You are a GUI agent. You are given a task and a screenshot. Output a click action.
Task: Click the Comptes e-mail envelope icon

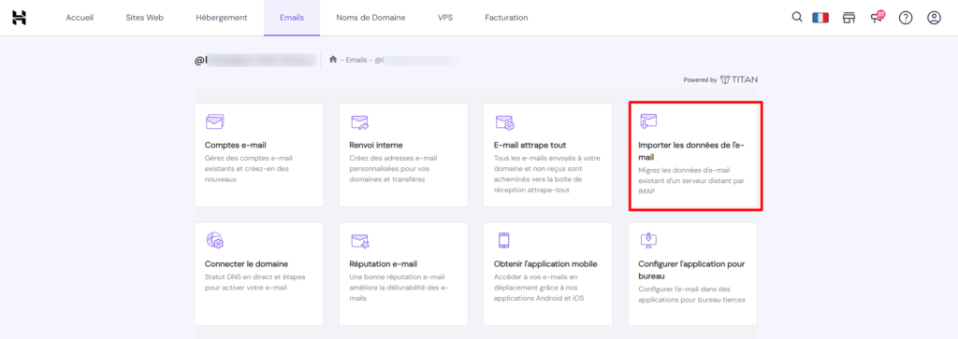(214, 122)
